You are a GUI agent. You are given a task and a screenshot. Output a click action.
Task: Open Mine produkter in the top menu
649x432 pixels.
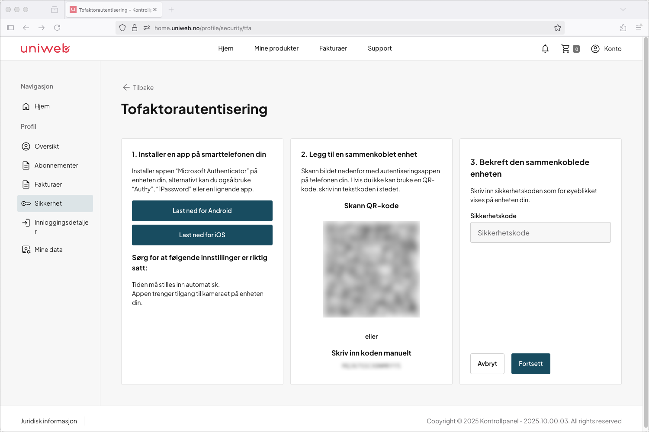pos(276,48)
